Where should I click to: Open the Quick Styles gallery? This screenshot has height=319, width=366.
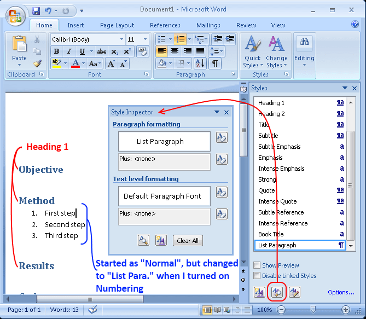coord(253,51)
